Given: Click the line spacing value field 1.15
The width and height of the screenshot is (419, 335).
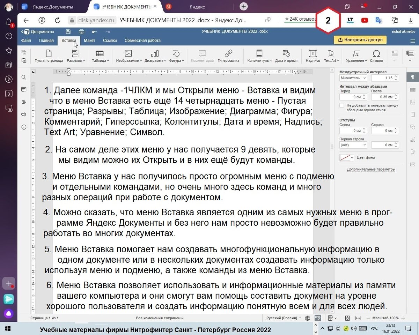Looking at the screenshot, I should coord(385,78).
